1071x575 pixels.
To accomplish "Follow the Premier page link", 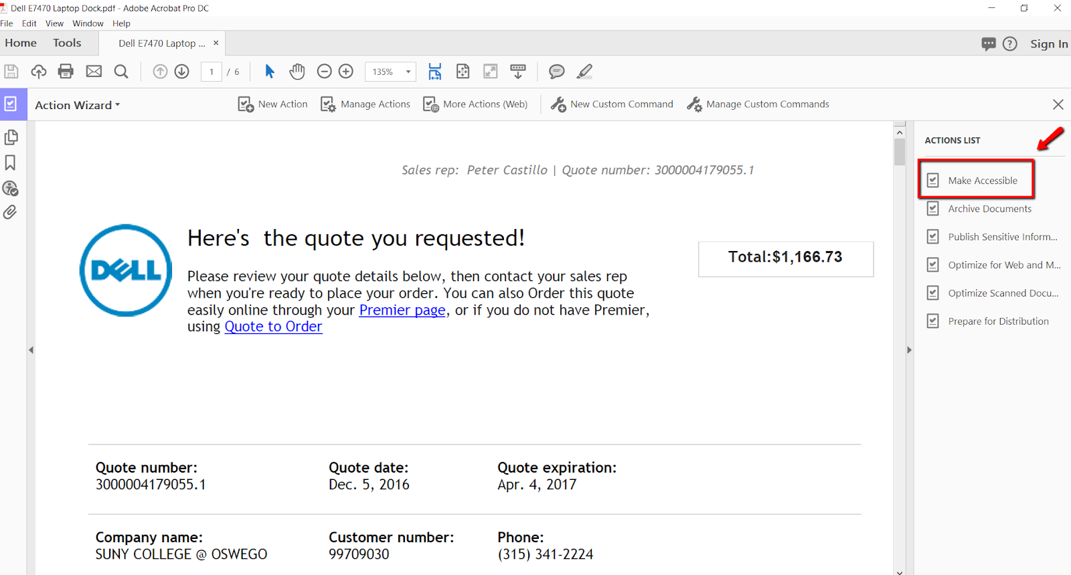I will coord(402,310).
